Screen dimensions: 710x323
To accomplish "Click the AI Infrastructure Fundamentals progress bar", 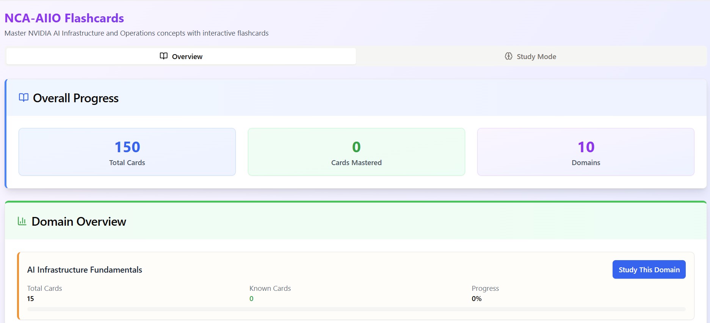I will point(356,309).
